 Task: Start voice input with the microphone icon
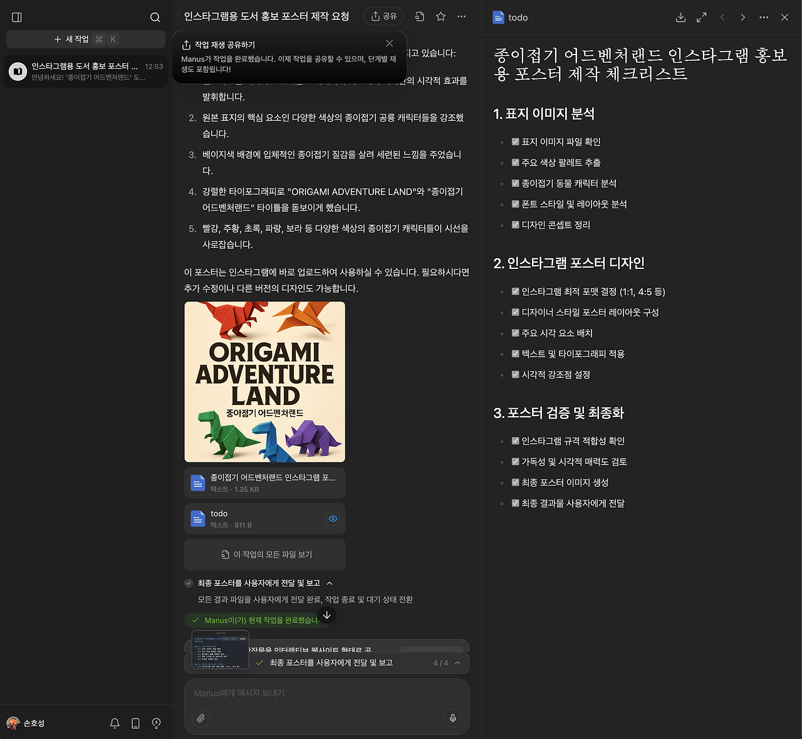(452, 718)
